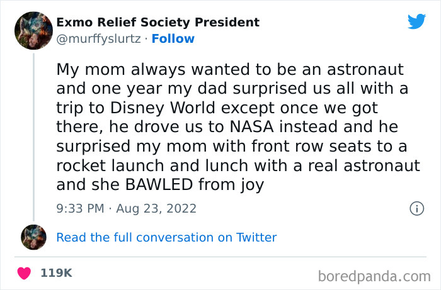The width and height of the screenshot is (441, 290).
Task: Read the full conversation on Twitter
Action: point(166,237)
